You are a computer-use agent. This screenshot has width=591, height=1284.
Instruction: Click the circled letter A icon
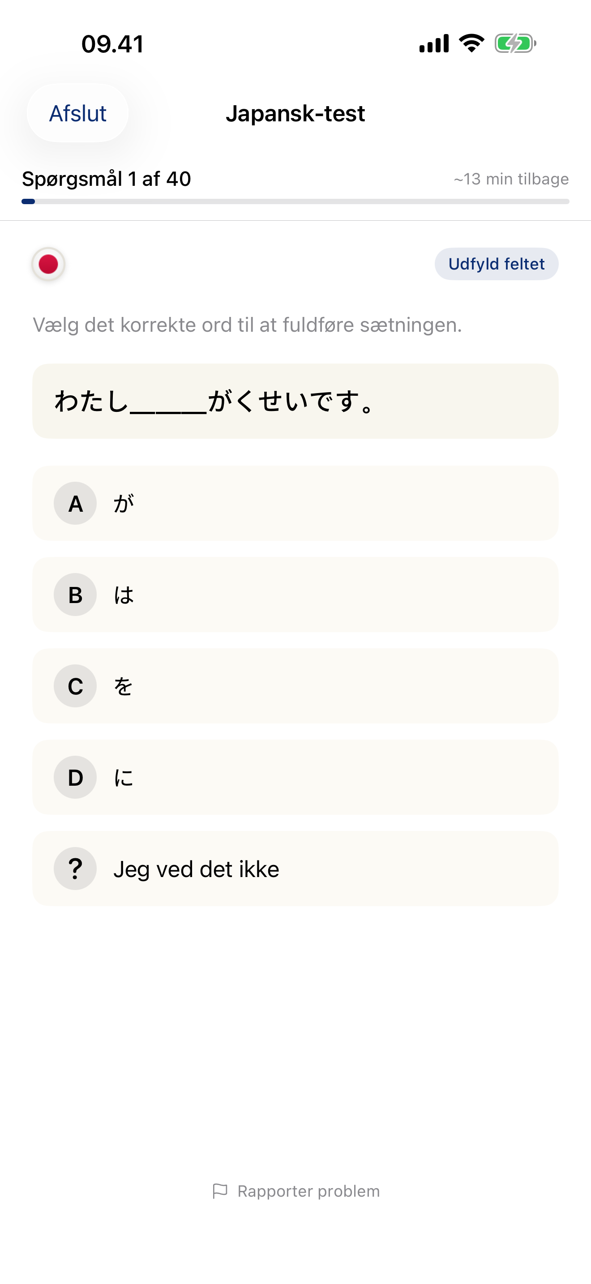[x=75, y=503]
